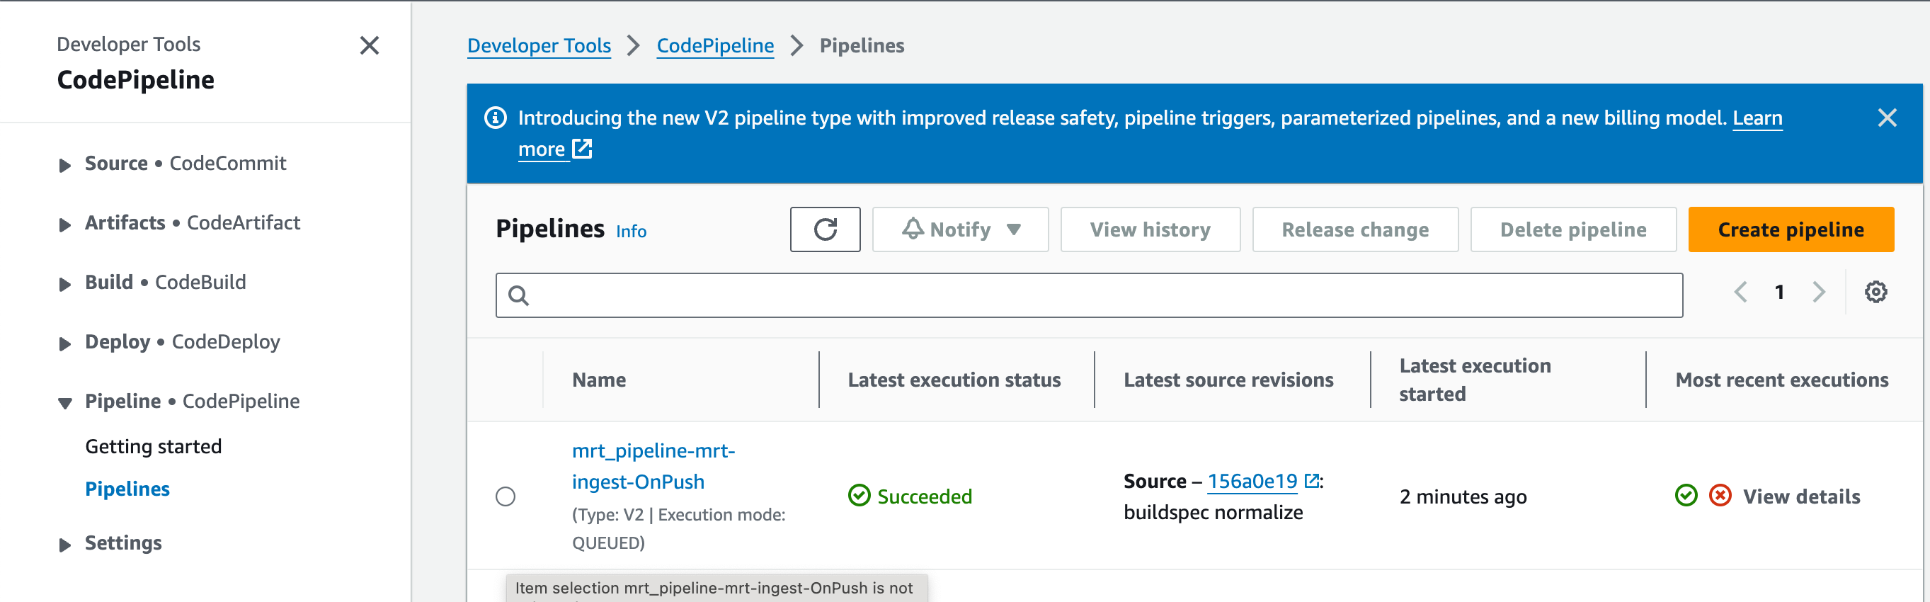Expand Source CodeCommit section
The height and width of the screenshot is (602, 1930).
click(65, 165)
